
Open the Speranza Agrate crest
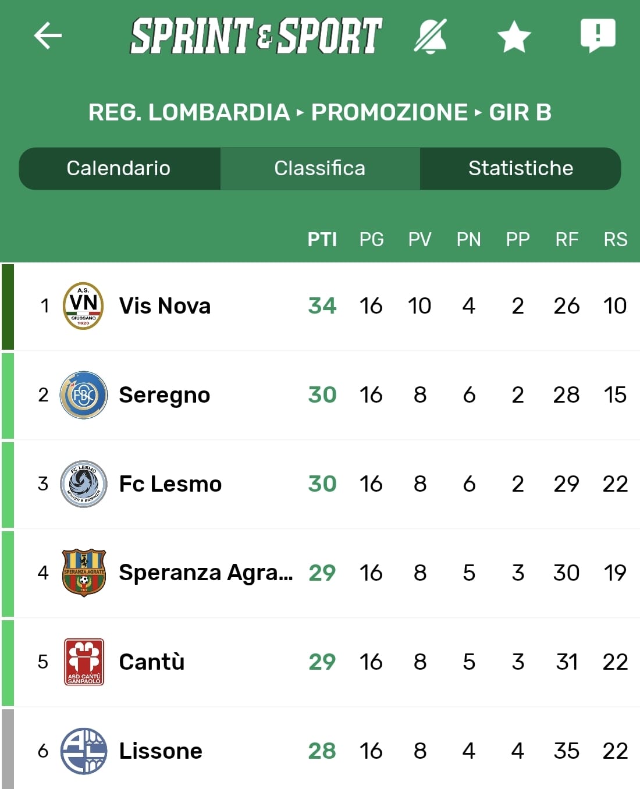pos(84,573)
